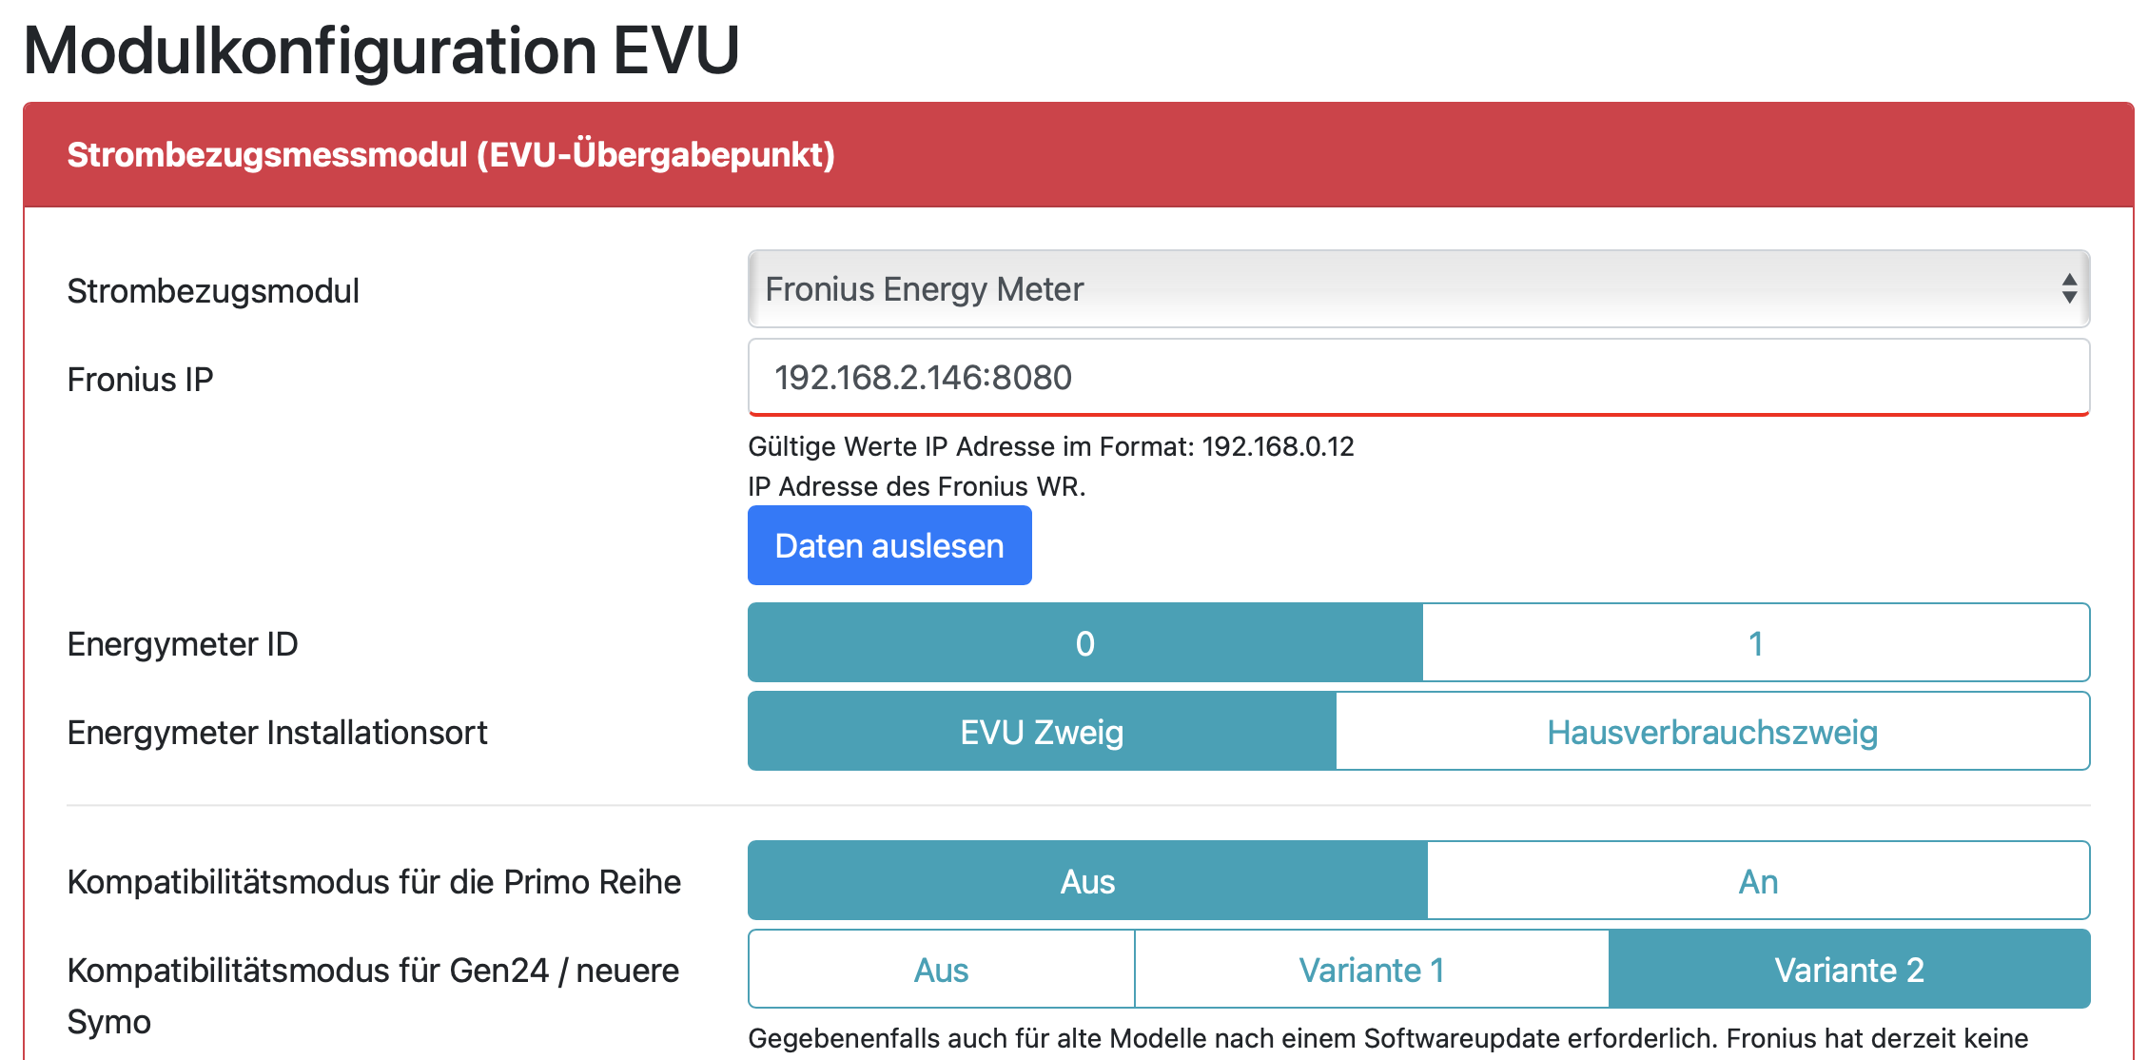Set Primo Reihe compatibility to Aus
The width and height of the screenshot is (2148, 1060).
(1087, 881)
